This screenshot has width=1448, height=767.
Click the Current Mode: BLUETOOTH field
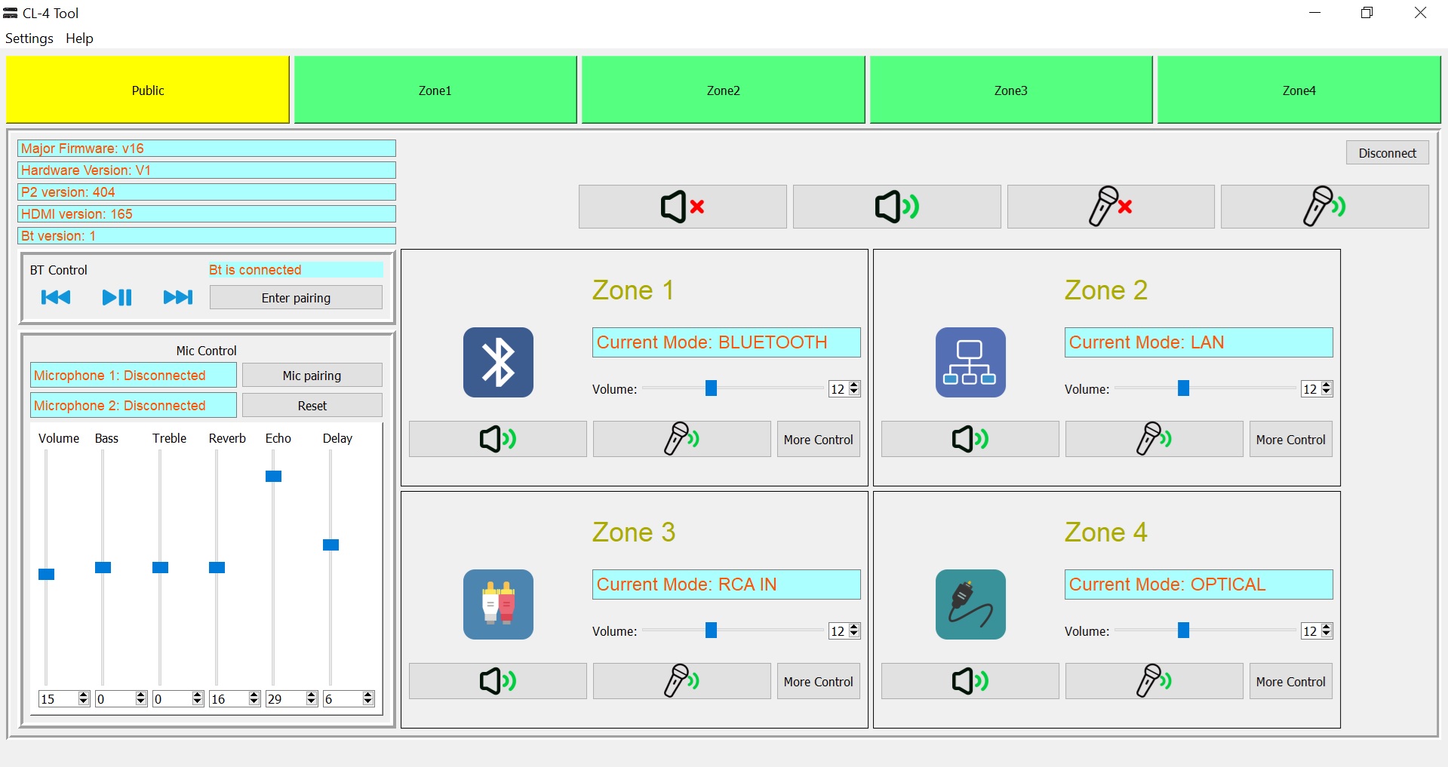click(x=726, y=342)
